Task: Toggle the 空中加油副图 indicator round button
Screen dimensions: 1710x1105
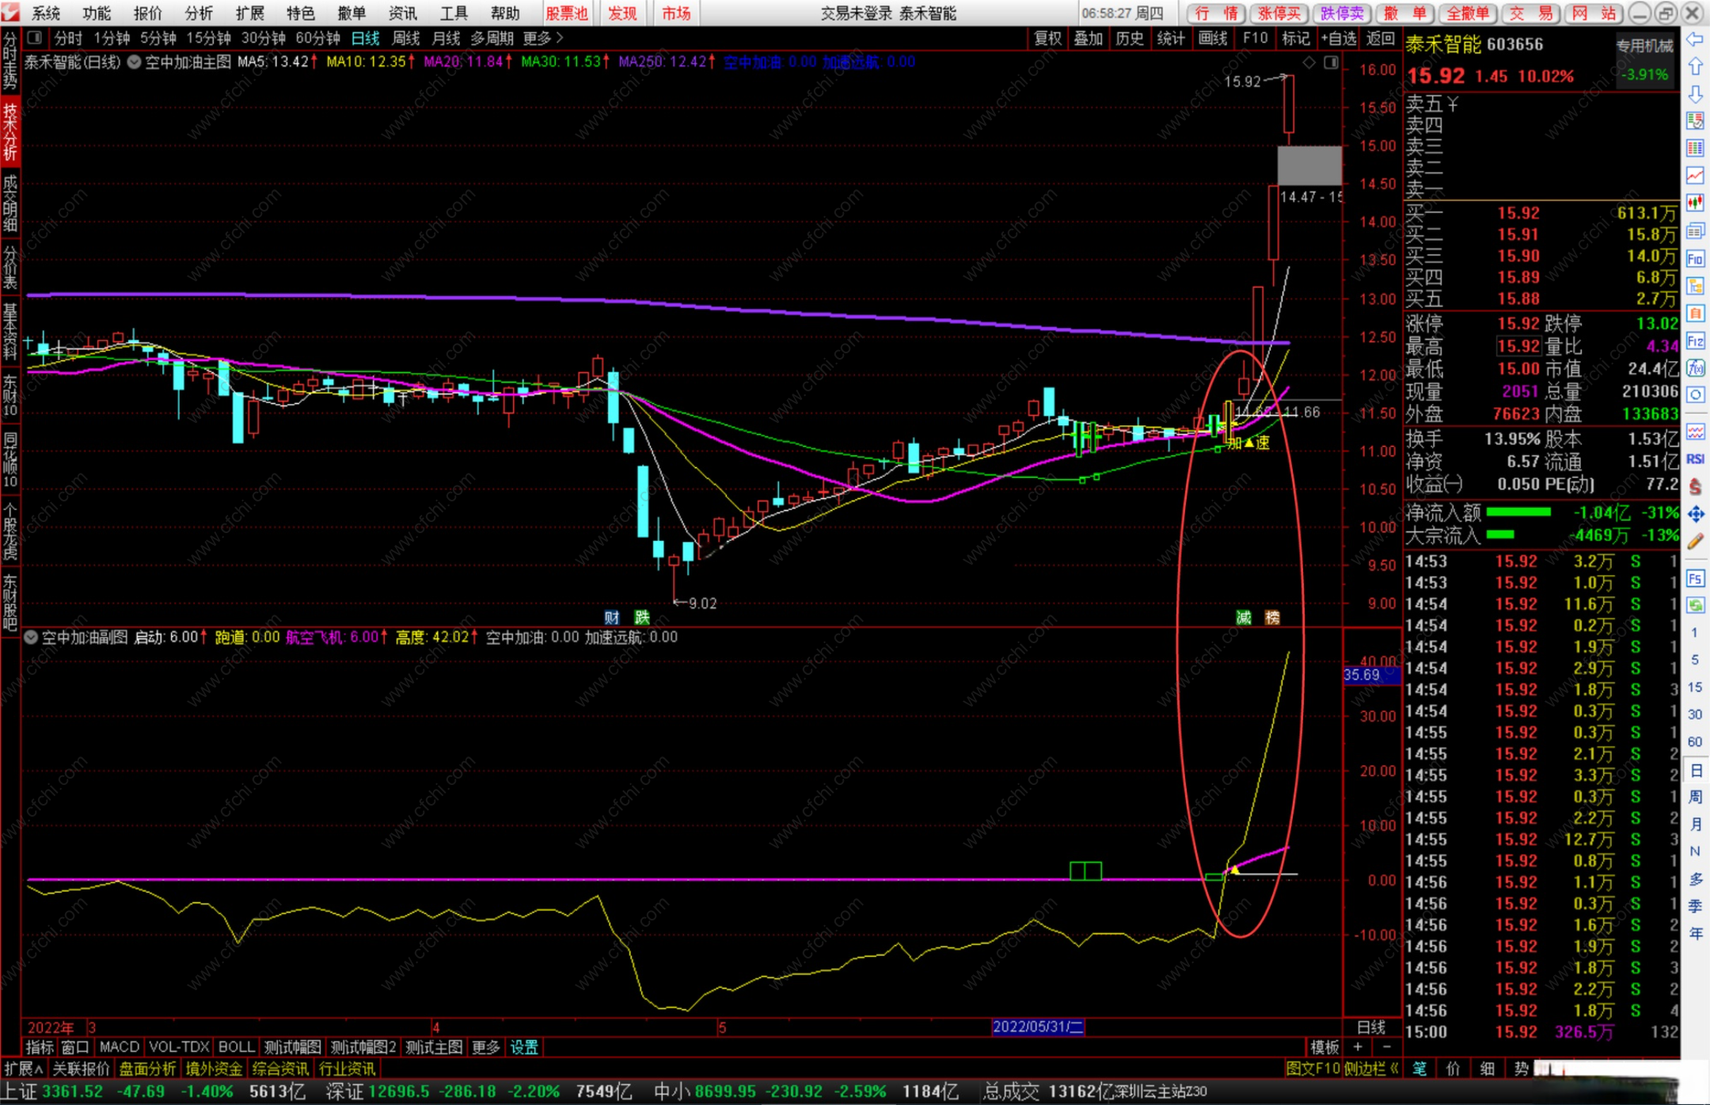Action: point(31,638)
